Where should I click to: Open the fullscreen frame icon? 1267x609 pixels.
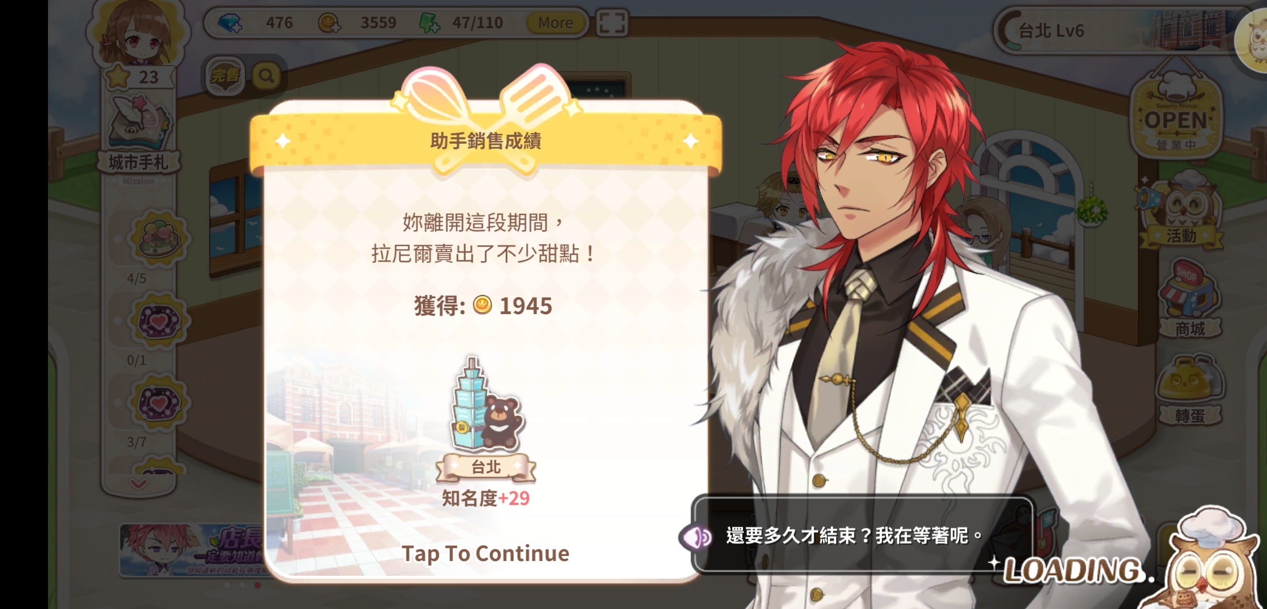pos(612,24)
